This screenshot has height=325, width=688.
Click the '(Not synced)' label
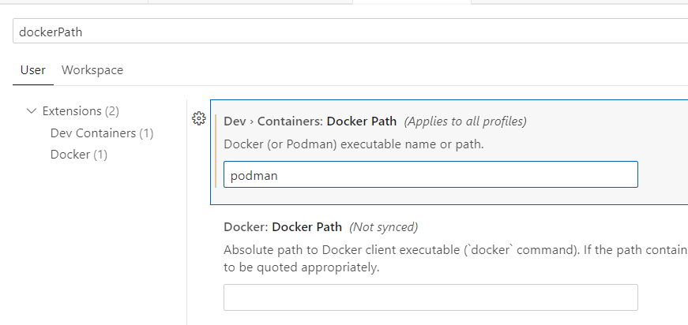pos(383,227)
